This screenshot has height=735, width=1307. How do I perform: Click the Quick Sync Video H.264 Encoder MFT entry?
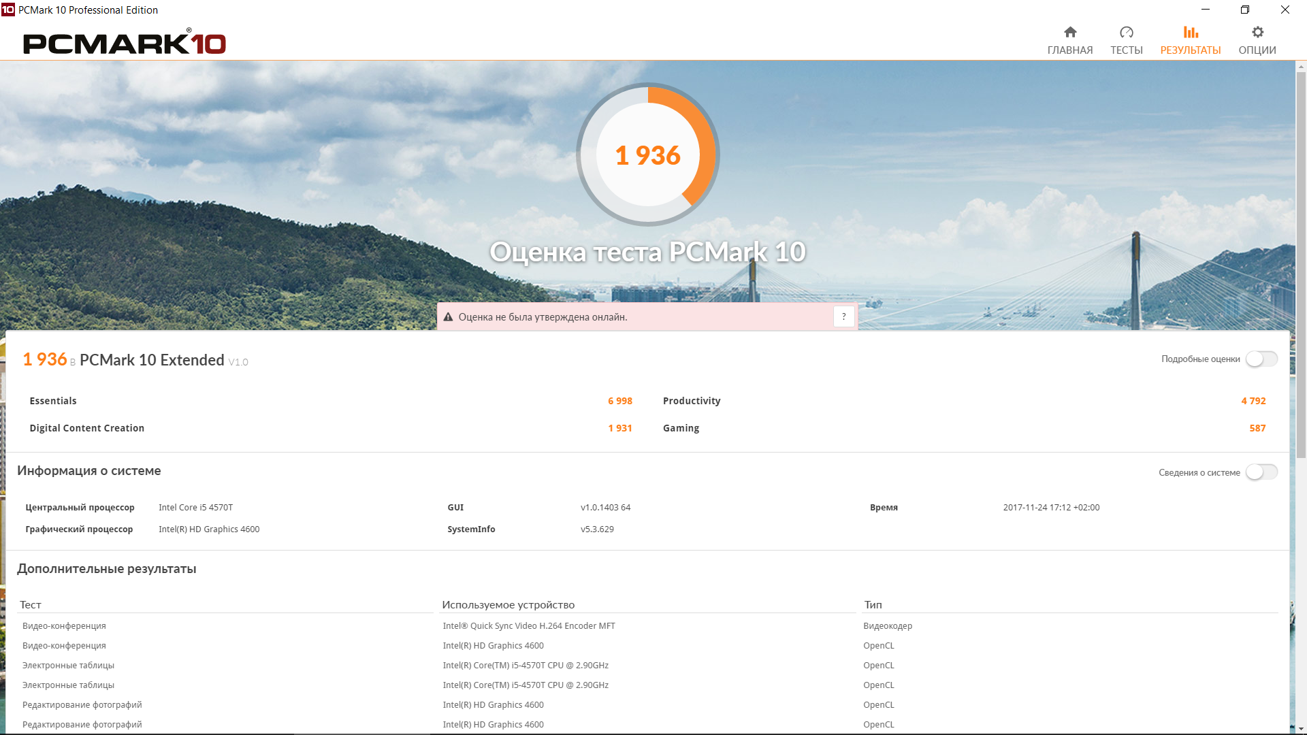[x=529, y=626]
